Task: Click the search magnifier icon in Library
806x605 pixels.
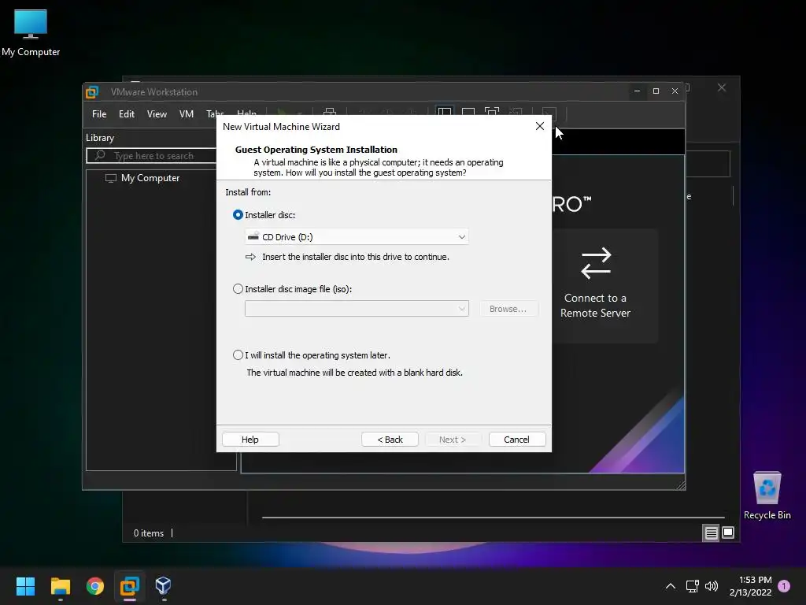Action: 100,155
